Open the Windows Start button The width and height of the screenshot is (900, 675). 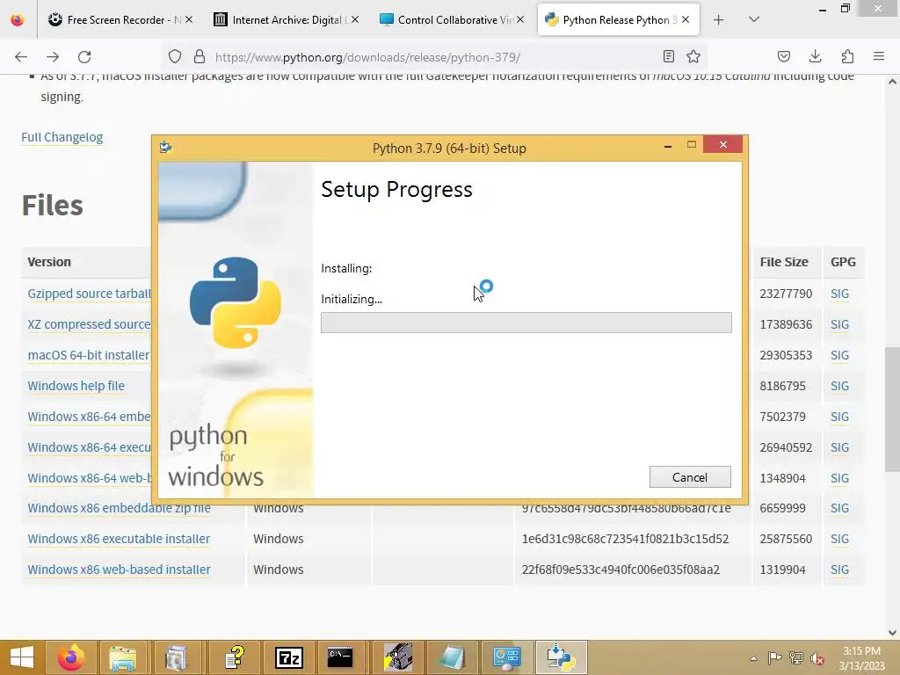coord(21,657)
